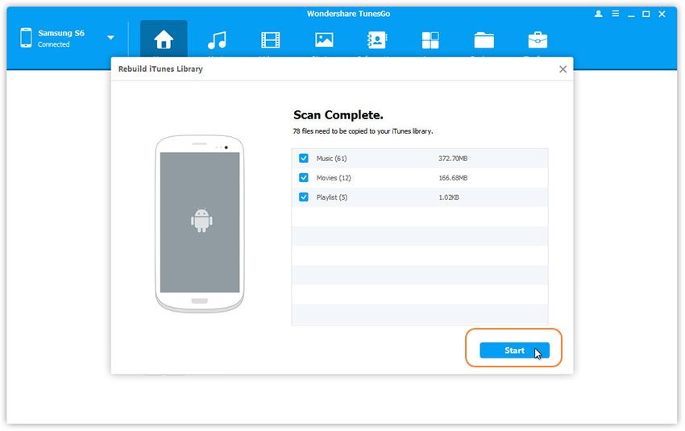Screen dimensions: 685x431
Task: Uncheck the Music (61) checkbox
Action: [x=304, y=159]
